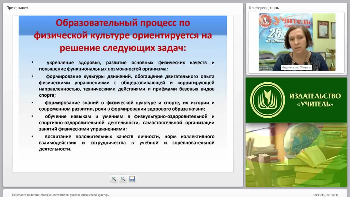This screenshot has width=350, height=197.
Task: Select the speaker webcam video
Action: [x=297, y=42]
